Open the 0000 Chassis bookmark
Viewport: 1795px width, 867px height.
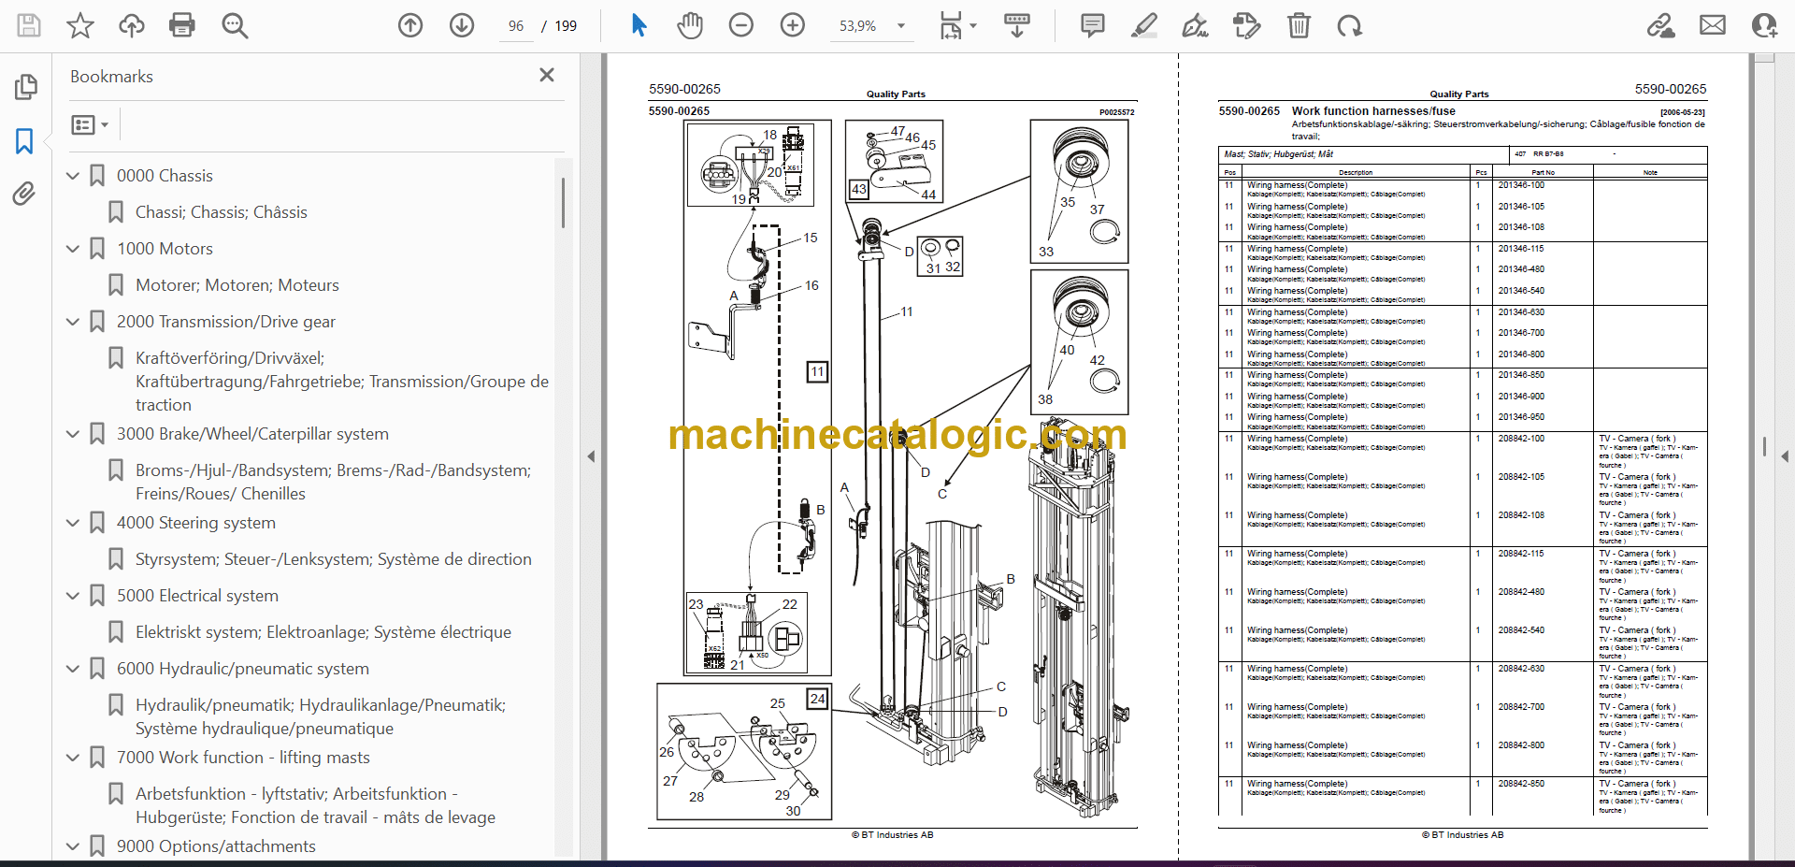(165, 176)
